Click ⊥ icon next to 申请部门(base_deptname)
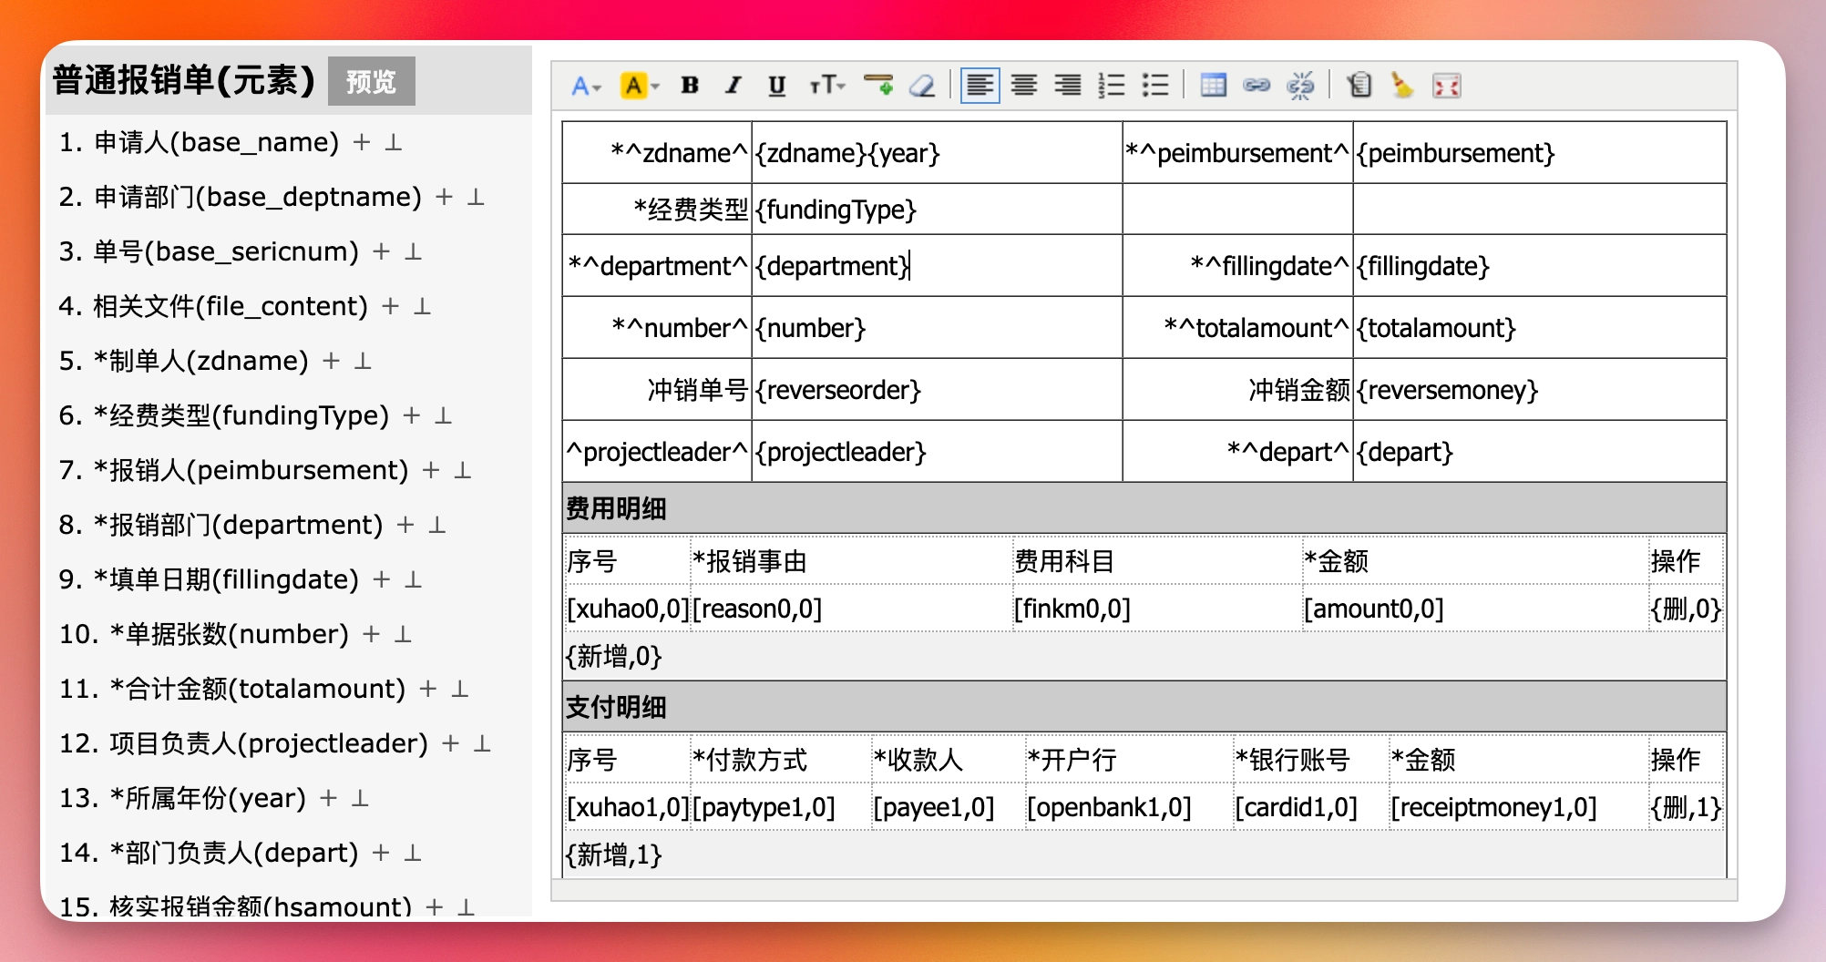1826x962 pixels. click(476, 197)
